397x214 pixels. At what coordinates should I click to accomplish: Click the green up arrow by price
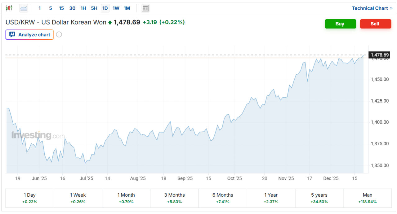click(x=109, y=22)
